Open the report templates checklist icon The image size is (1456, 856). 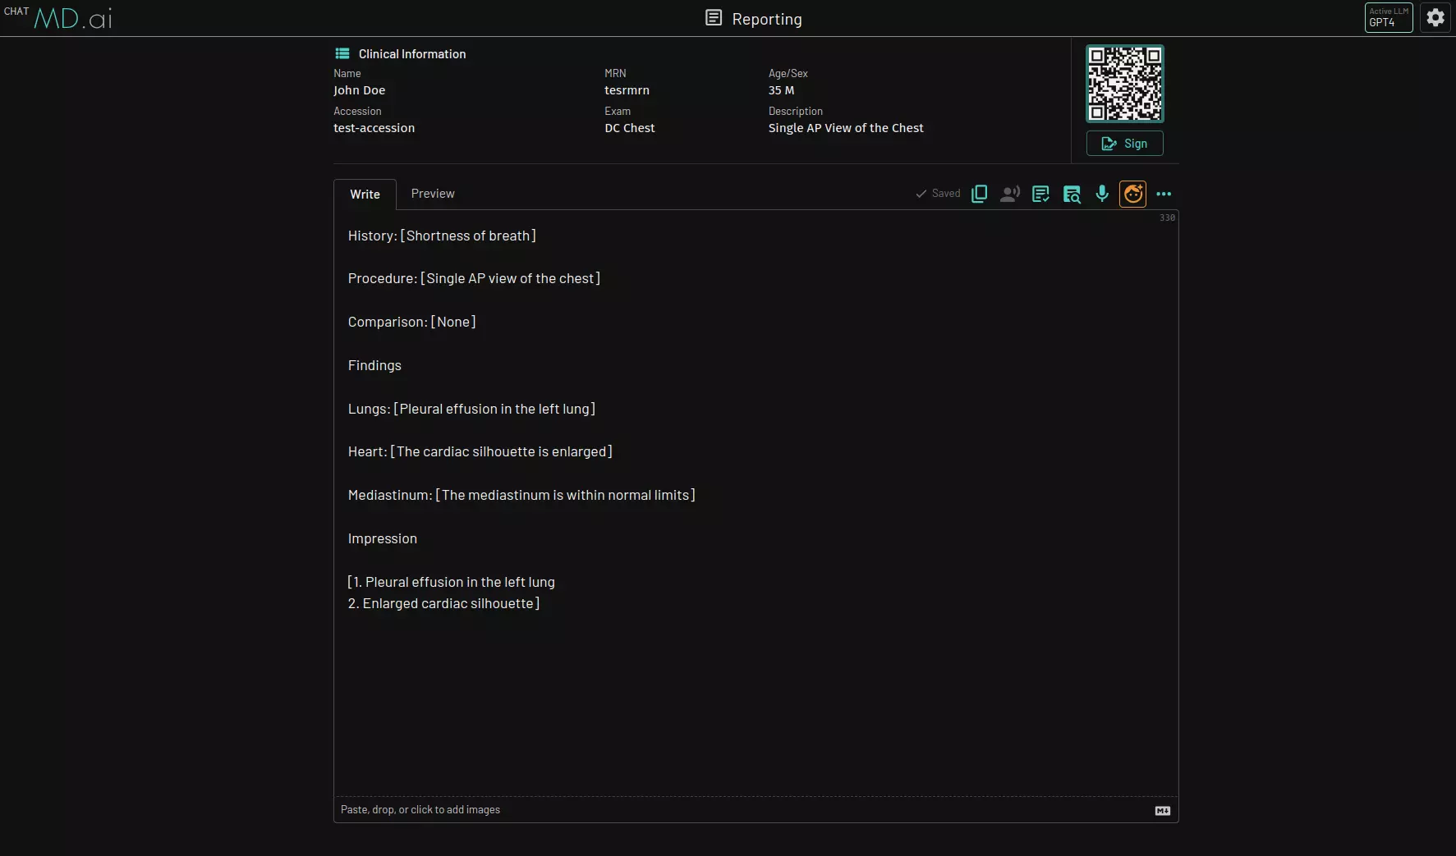pos(1040,194)
